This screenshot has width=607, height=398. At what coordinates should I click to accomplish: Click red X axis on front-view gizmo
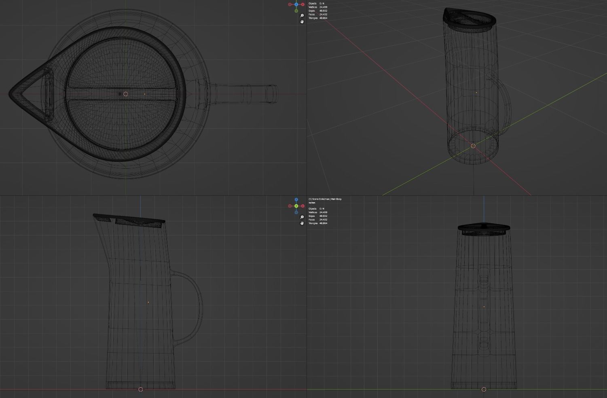coord(303,206)
